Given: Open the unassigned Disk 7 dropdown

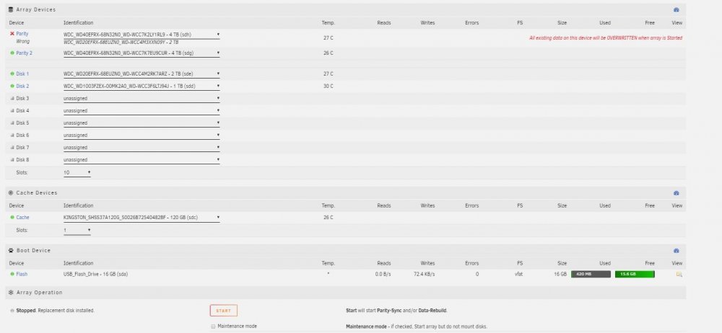Looking at the screenshot, I should tap(142, 148).
